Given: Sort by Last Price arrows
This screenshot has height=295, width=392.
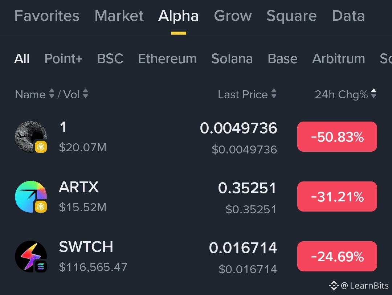Looking at the screenshot, I should (x=274, y=94).
